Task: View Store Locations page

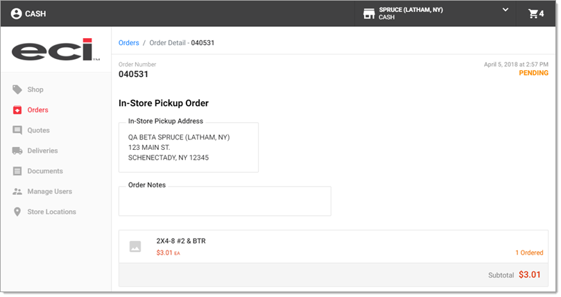Action: [52, 212]
